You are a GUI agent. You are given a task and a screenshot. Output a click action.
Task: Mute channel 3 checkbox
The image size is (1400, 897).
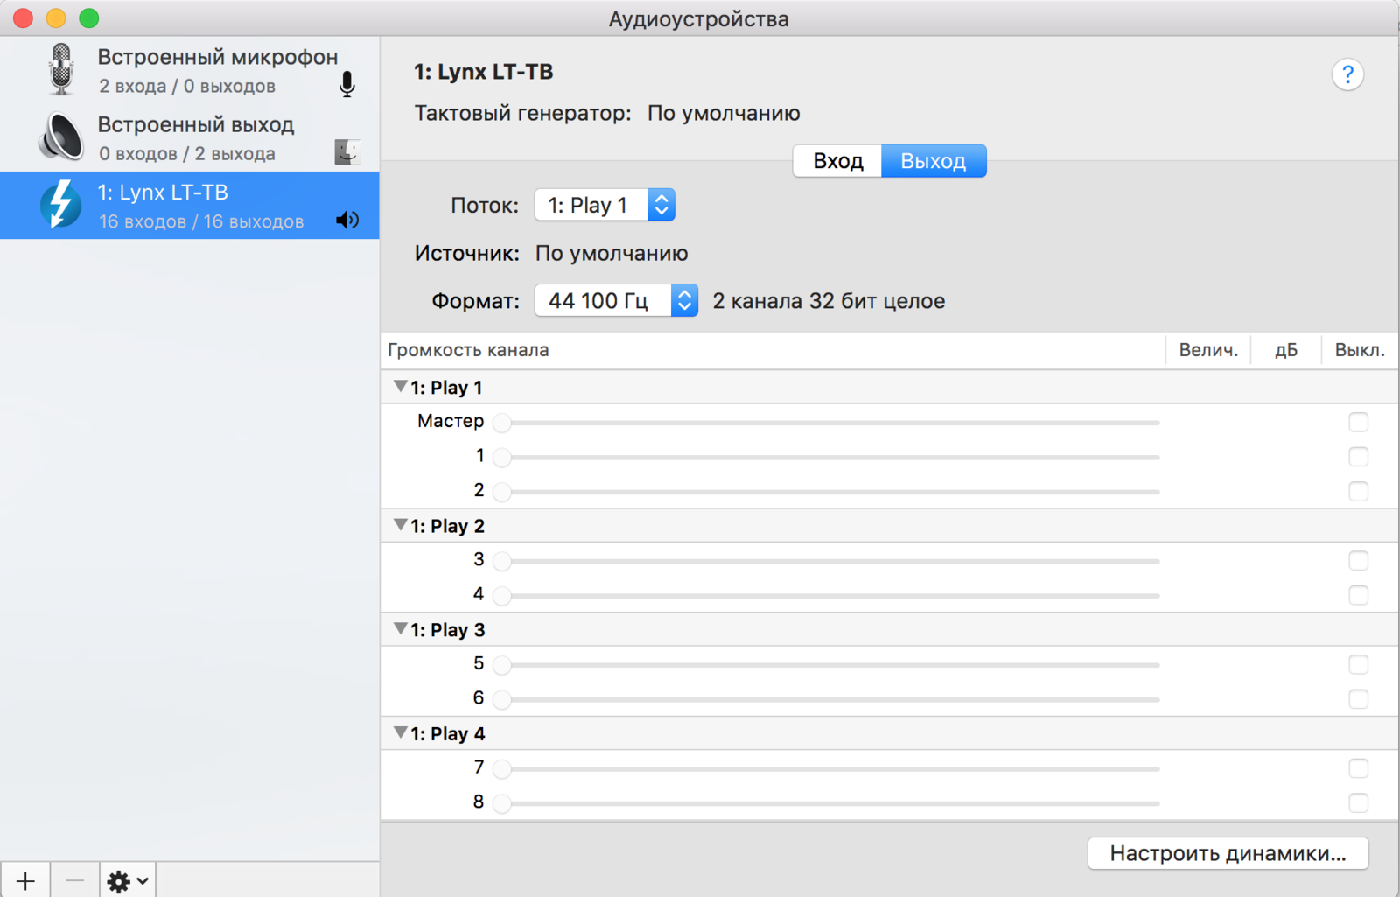tap(1358, 560)
